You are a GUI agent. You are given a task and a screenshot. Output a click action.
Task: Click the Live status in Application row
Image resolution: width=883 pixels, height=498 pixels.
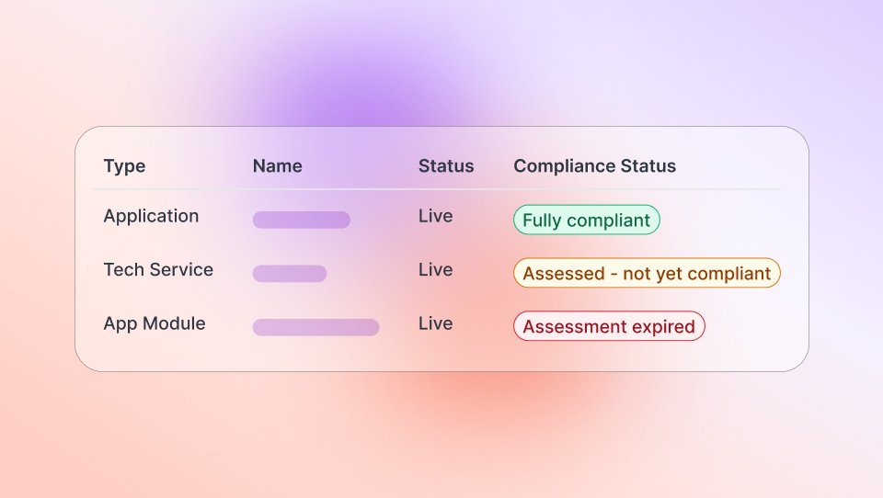435,216
